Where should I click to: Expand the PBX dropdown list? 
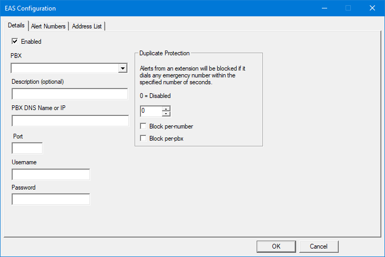point(123,68)
